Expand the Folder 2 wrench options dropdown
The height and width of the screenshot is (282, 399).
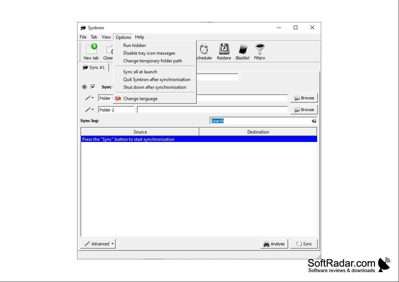89,110
